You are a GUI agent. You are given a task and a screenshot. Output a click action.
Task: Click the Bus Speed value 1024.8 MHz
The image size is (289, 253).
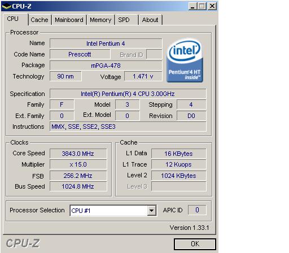[78, 186]
